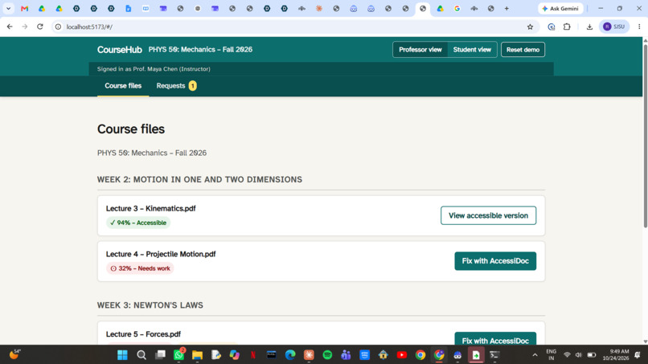Open the tab search dropdown arrow

(x=8, y=8)
